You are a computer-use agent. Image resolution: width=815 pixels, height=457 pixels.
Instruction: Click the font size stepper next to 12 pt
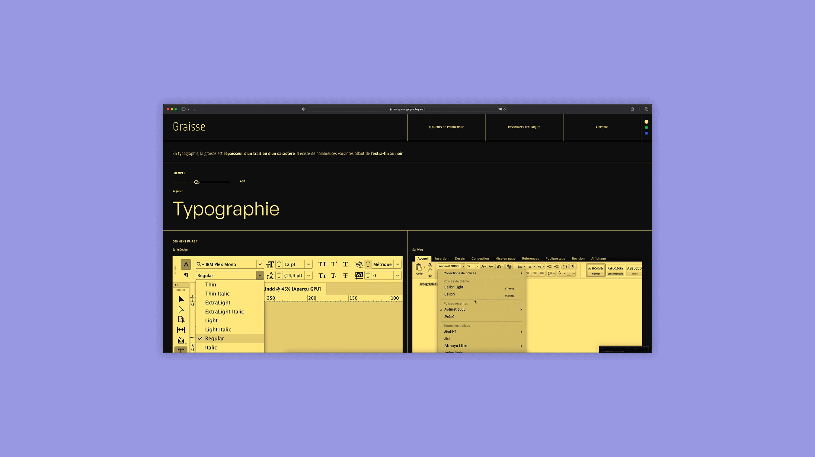click(279, 264)
